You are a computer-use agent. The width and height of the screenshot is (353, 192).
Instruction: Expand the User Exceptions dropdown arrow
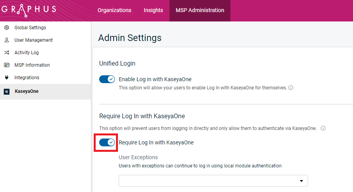[301, 181]
